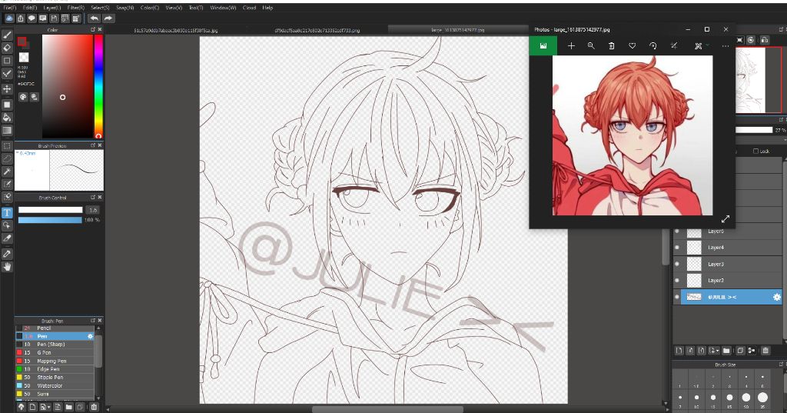Image resolution: width=787 pixels, height=413 pixels.
Task: Click the zoom icon in Photos window
Action: (x=591, y=45)
